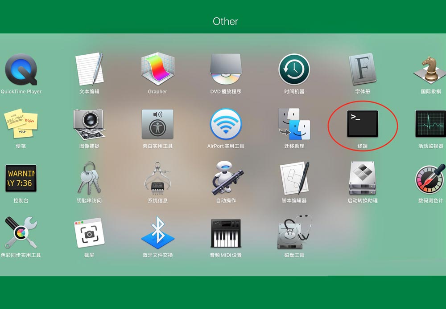Viewport: 446px width, 309px height.
Task: Launch 数码测色计 color meter app
Action: pos(431,179)
